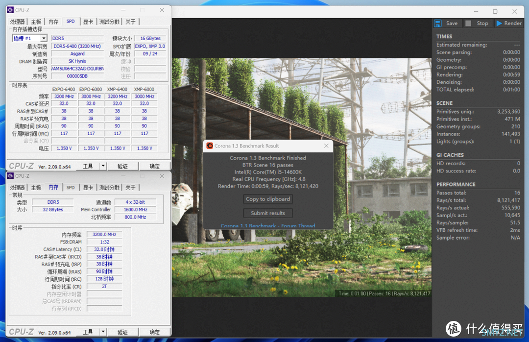529x342 pixels.
Task: Click Copy to clipboard button
Action: [x=268, y=199]
